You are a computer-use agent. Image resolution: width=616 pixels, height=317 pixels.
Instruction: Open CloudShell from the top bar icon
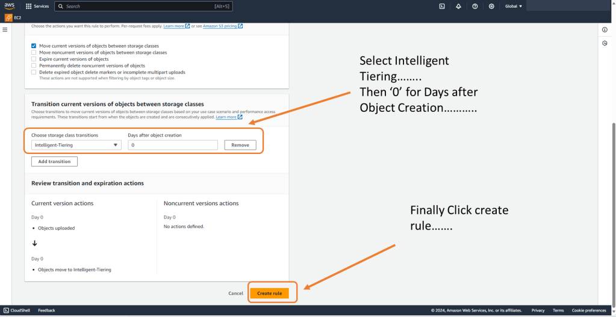tap(442, 6)
